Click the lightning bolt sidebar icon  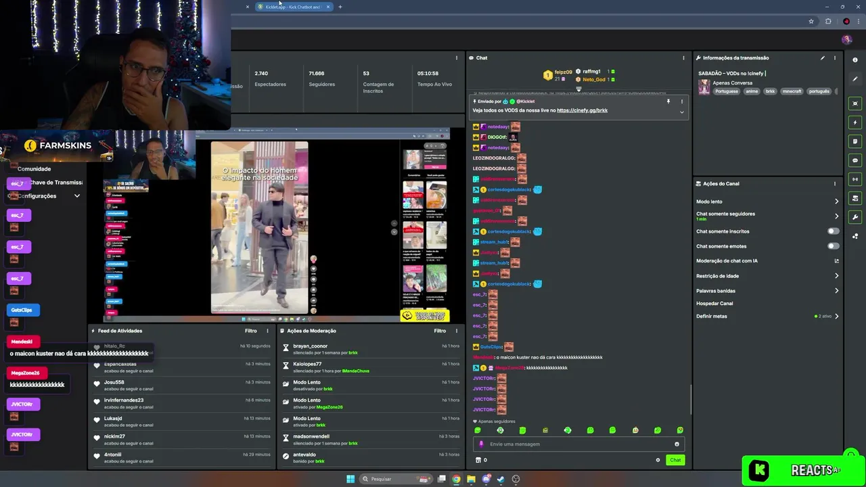pyautogui.click(x=855, y=122)
